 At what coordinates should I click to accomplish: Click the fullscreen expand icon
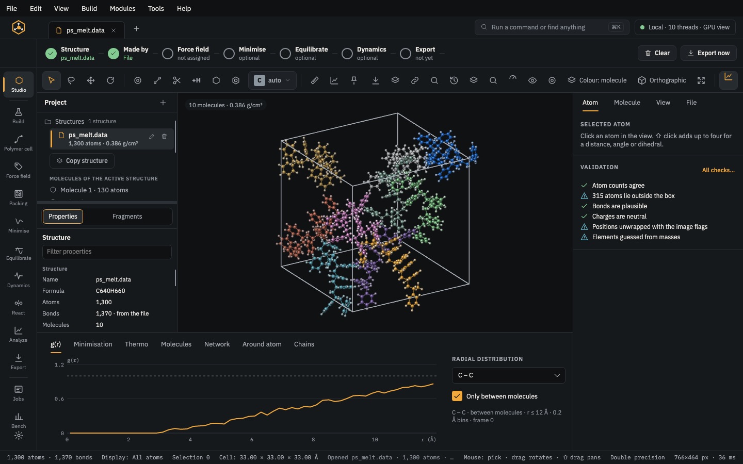(701, 80)
